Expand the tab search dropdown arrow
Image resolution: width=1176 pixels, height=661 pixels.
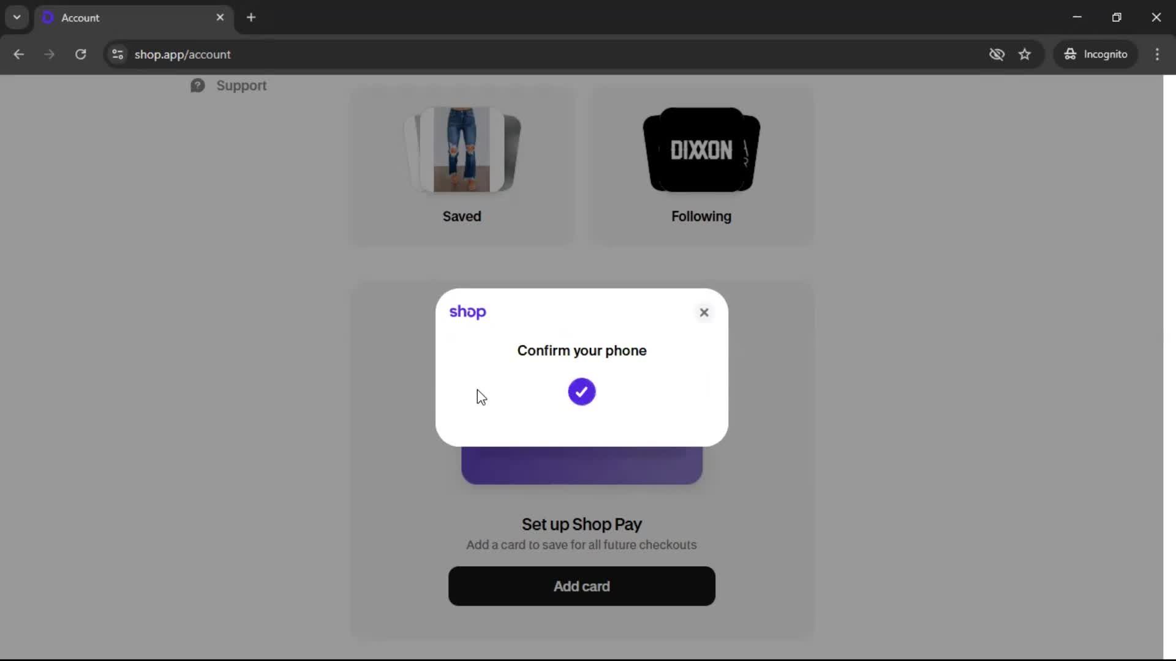click(x=17, y=17)
